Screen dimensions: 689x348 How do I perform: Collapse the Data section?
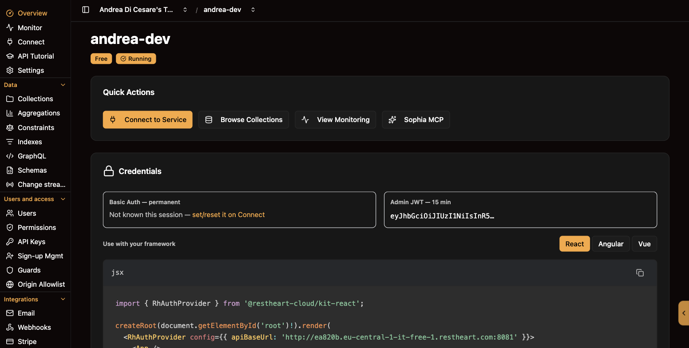click(63, 85)
